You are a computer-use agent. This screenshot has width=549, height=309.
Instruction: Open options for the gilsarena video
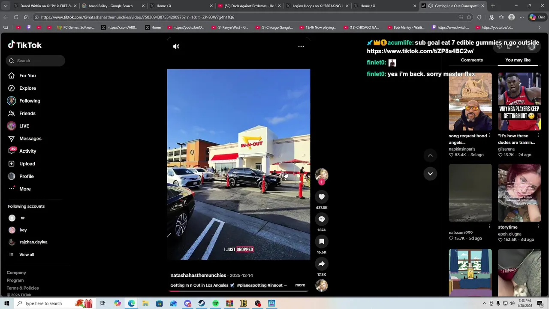click(538, 136)
